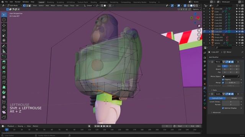Click Mirror Object picker field

[231, 76]
